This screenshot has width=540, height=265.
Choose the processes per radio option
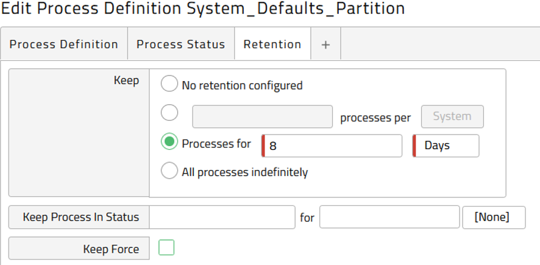tap(169, 113)
